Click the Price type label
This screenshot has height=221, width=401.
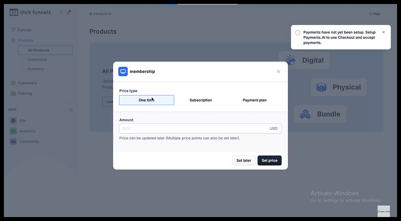tap(128, 91)
